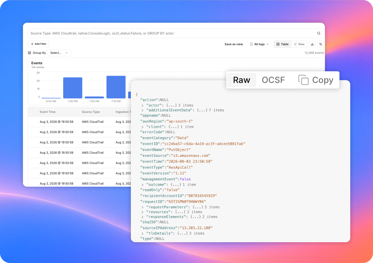Click the 7:05 PM histogram bar
This screenshot has height=263, width=373.
(x=94, y=97)
